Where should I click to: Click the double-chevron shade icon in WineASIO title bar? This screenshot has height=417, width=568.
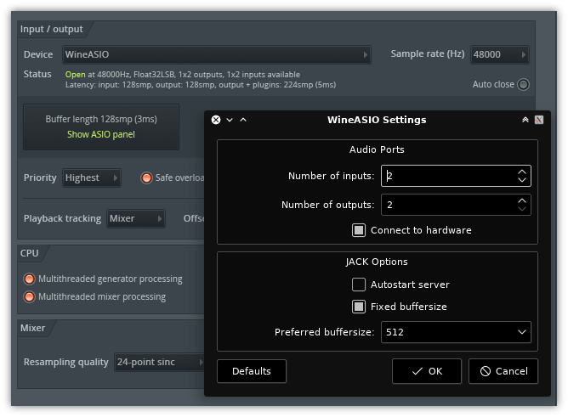tap(525, 120)
